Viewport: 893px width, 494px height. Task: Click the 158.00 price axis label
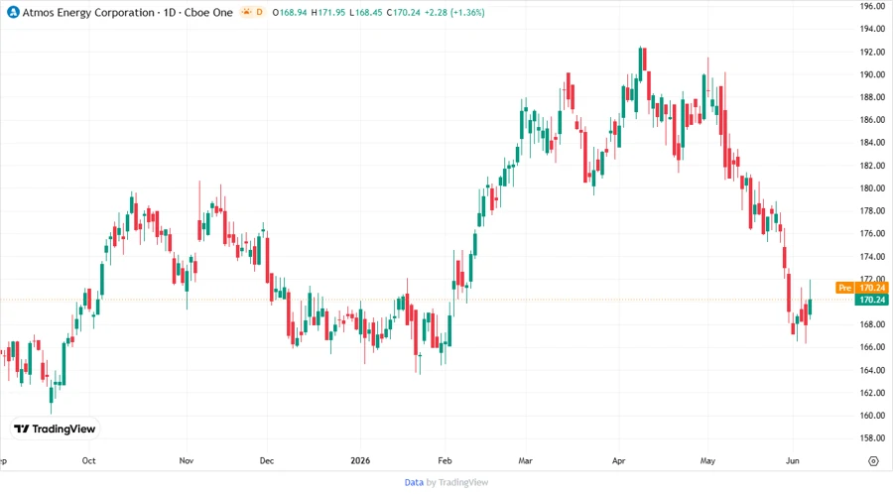[x=872, y=438]
